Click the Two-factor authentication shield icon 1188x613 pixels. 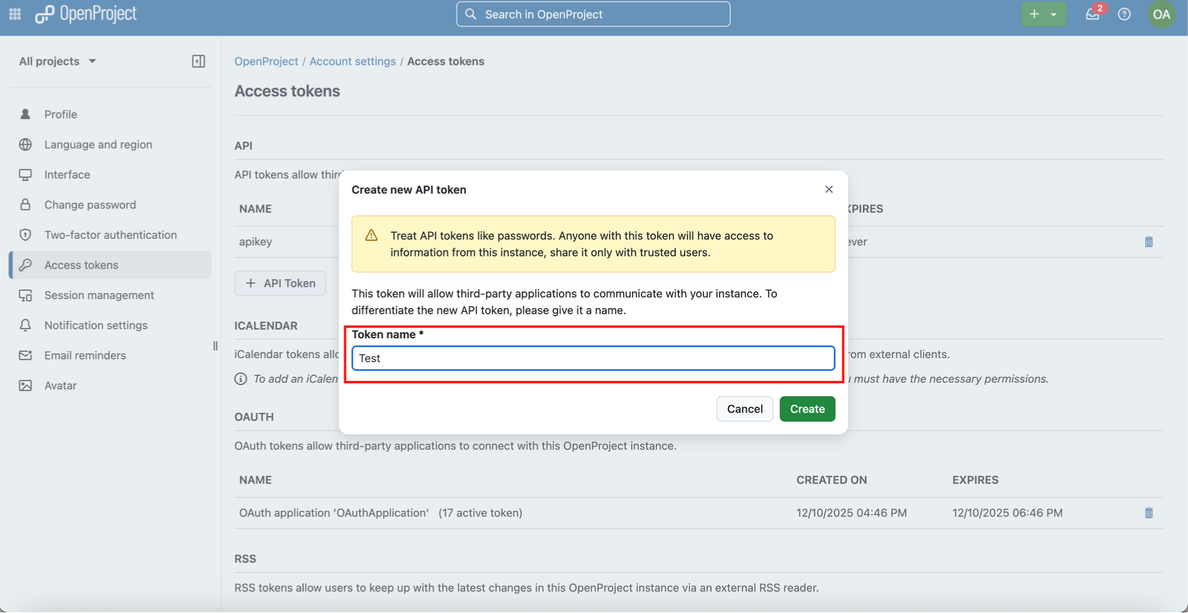pos(25,235)
